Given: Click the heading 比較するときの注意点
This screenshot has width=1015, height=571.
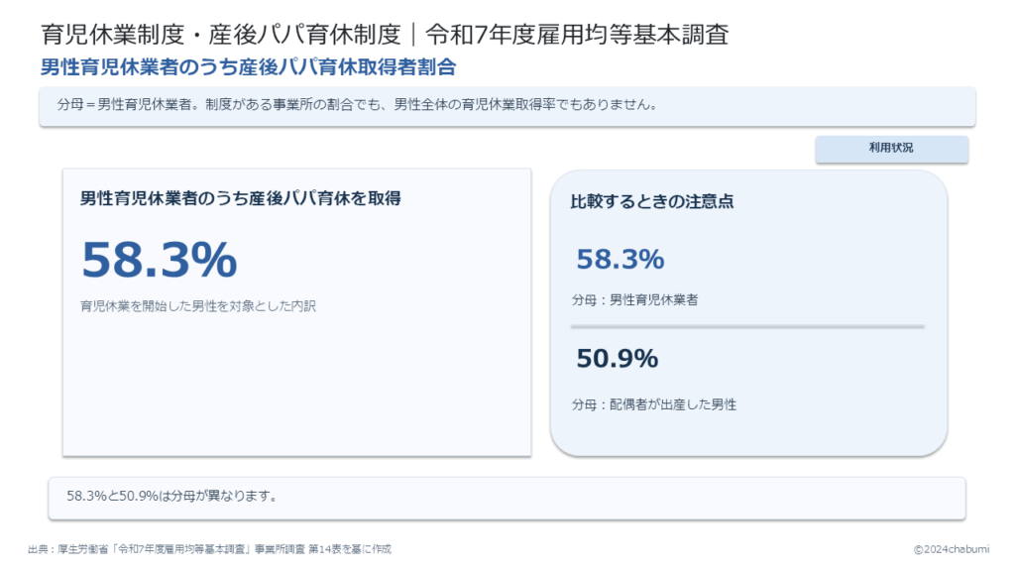Looking at the screenshot, I should coord(652,201).
